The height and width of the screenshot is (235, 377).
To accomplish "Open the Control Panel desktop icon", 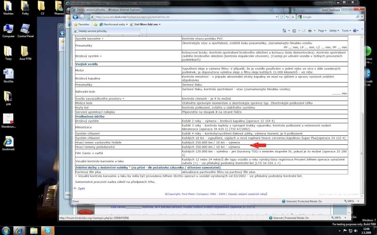I will pos(24,30).
